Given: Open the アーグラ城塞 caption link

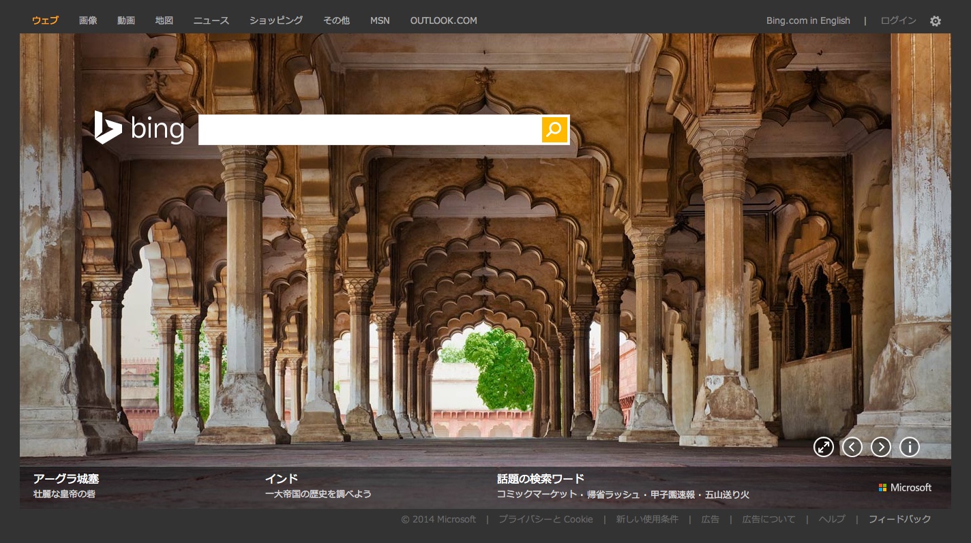Looking at the screenshot, I should point(66,478).
